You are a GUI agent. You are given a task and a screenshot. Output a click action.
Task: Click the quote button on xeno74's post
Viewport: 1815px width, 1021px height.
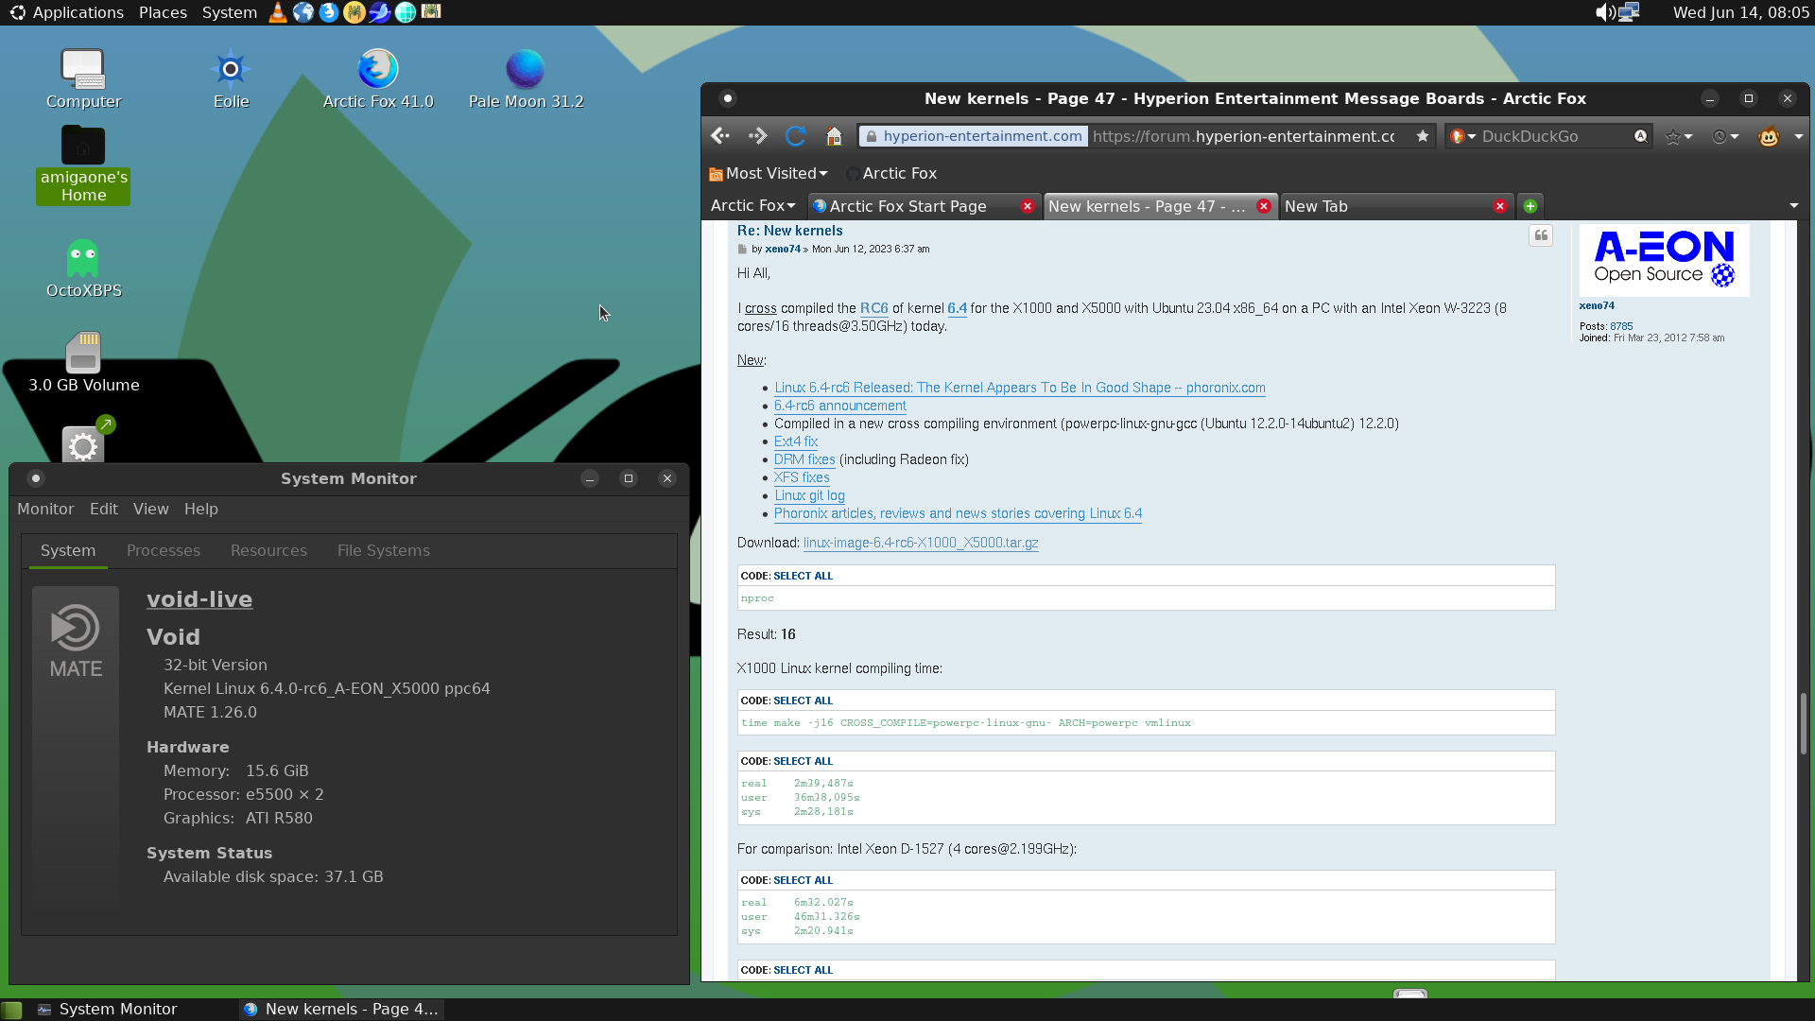pos(1541,235)
